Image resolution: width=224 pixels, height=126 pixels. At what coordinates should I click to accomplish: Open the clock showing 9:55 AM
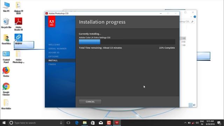[210, 123]
